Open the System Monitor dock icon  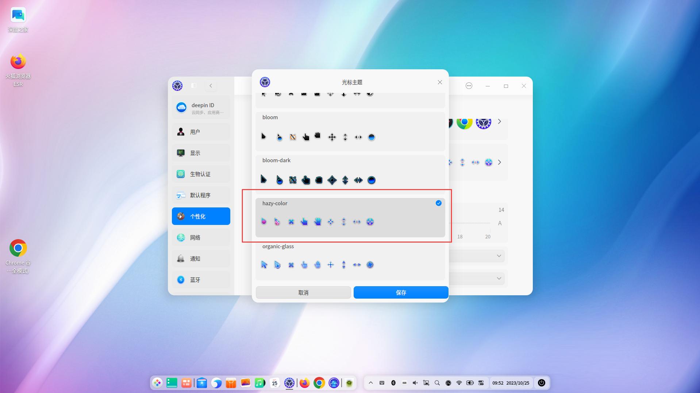tap(334, 383)
